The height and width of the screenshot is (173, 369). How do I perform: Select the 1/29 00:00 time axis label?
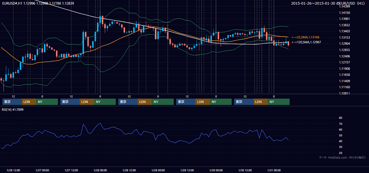point(158,170)
